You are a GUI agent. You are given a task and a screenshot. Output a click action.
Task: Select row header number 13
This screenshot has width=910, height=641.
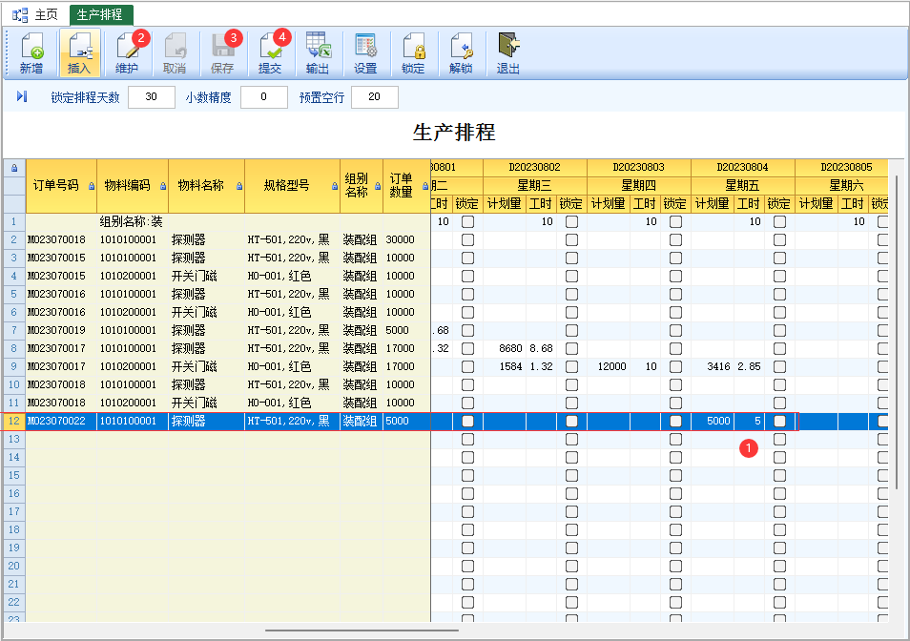point(14,439)
